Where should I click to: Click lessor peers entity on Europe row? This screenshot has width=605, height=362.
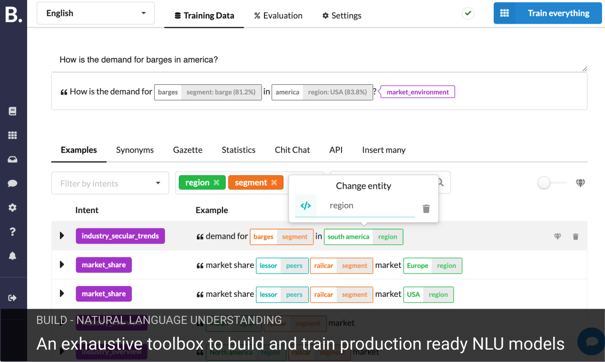[282, 266]
